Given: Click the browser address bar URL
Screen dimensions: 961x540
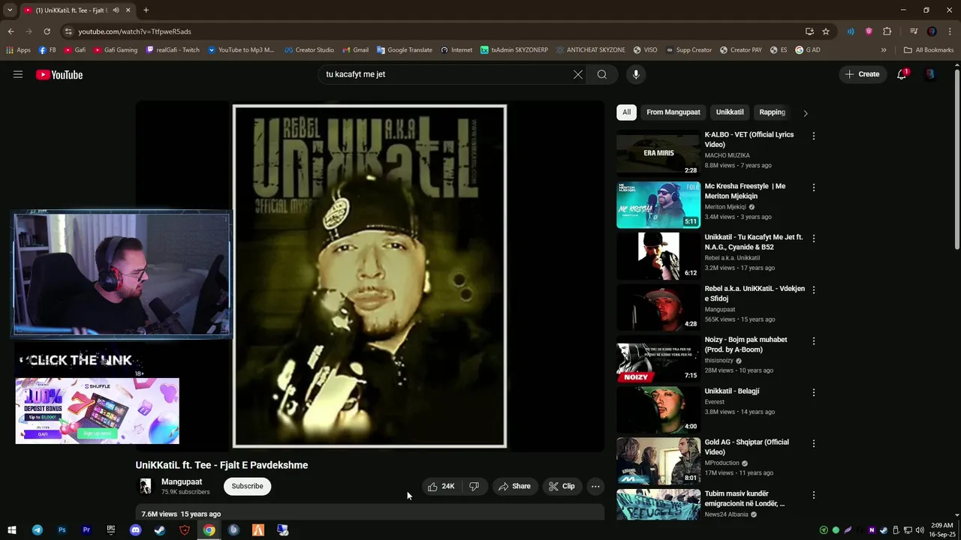Looking at the screenshot, I should [x=134, y=31].
